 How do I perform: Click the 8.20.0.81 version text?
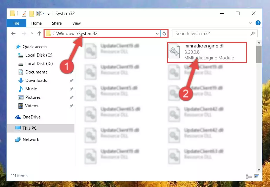[x=193, y=52]
